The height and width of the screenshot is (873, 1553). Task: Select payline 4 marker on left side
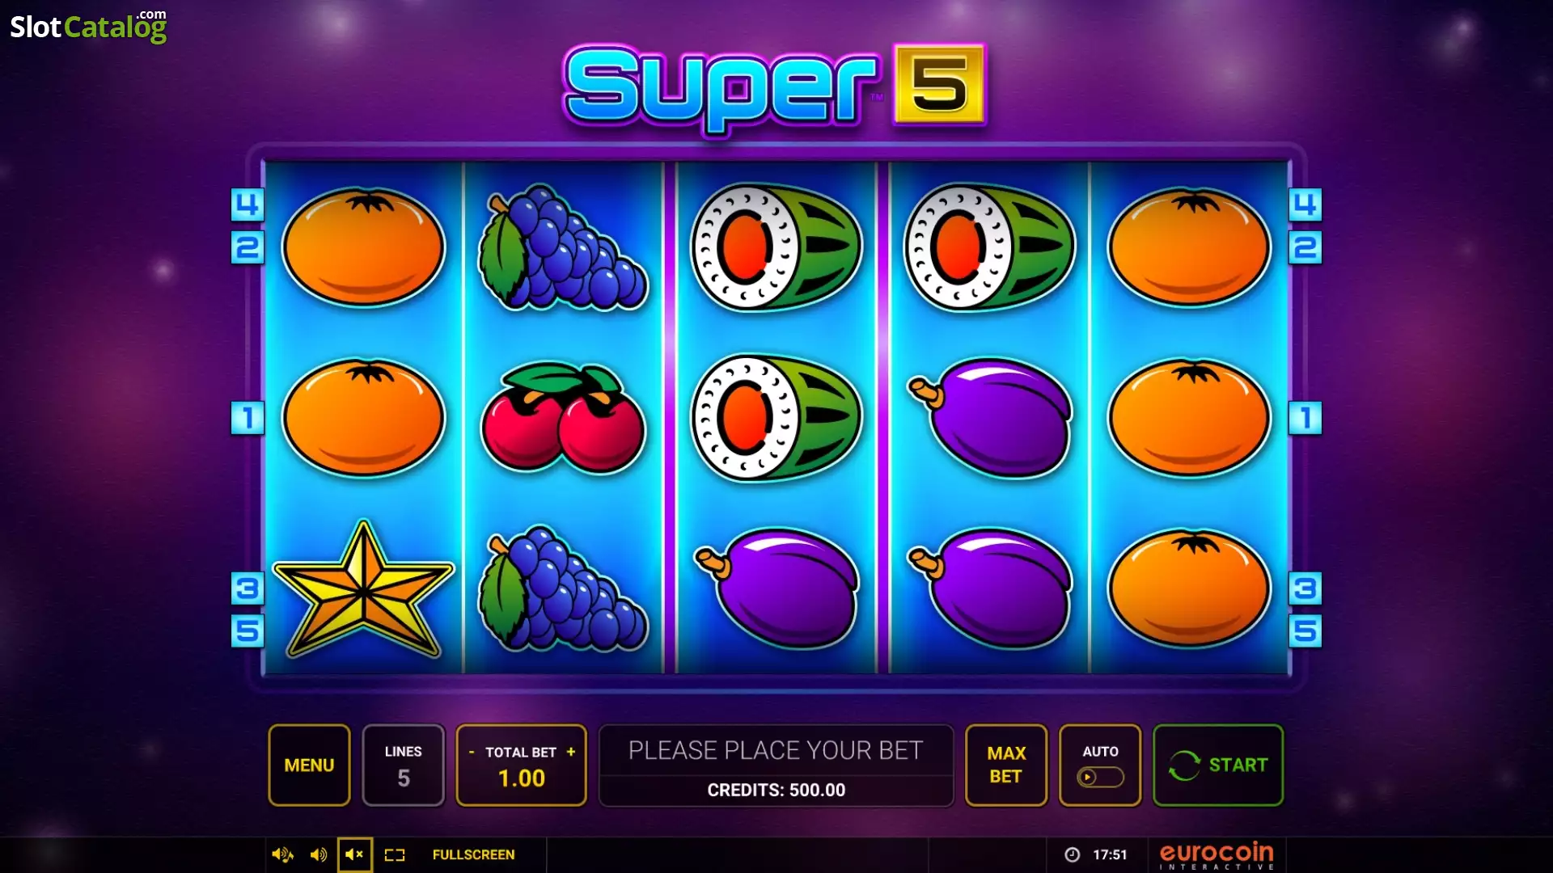pyautogui.click(x=248, y=205)
